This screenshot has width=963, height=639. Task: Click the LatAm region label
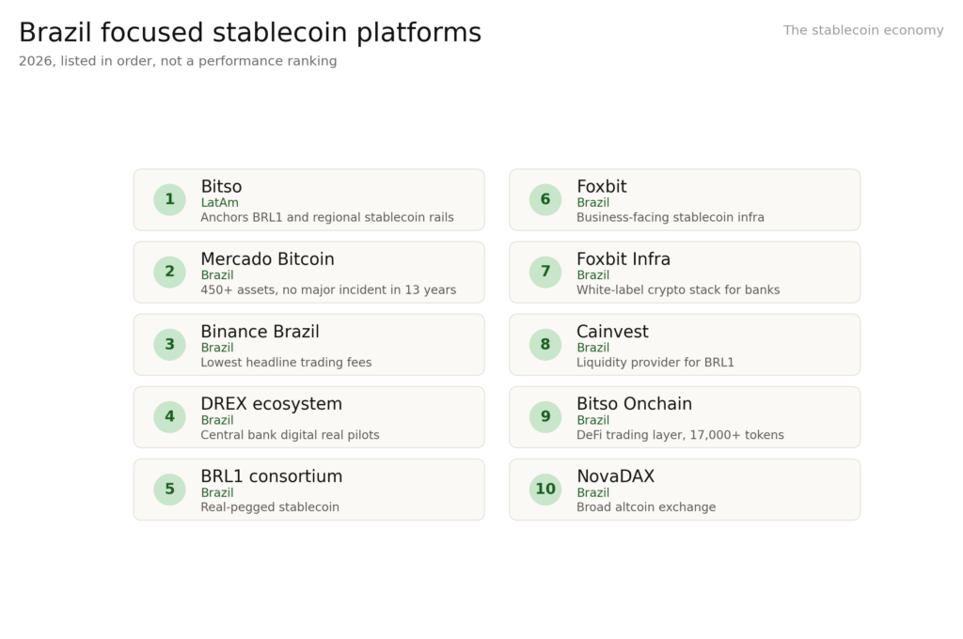(220, 203)
